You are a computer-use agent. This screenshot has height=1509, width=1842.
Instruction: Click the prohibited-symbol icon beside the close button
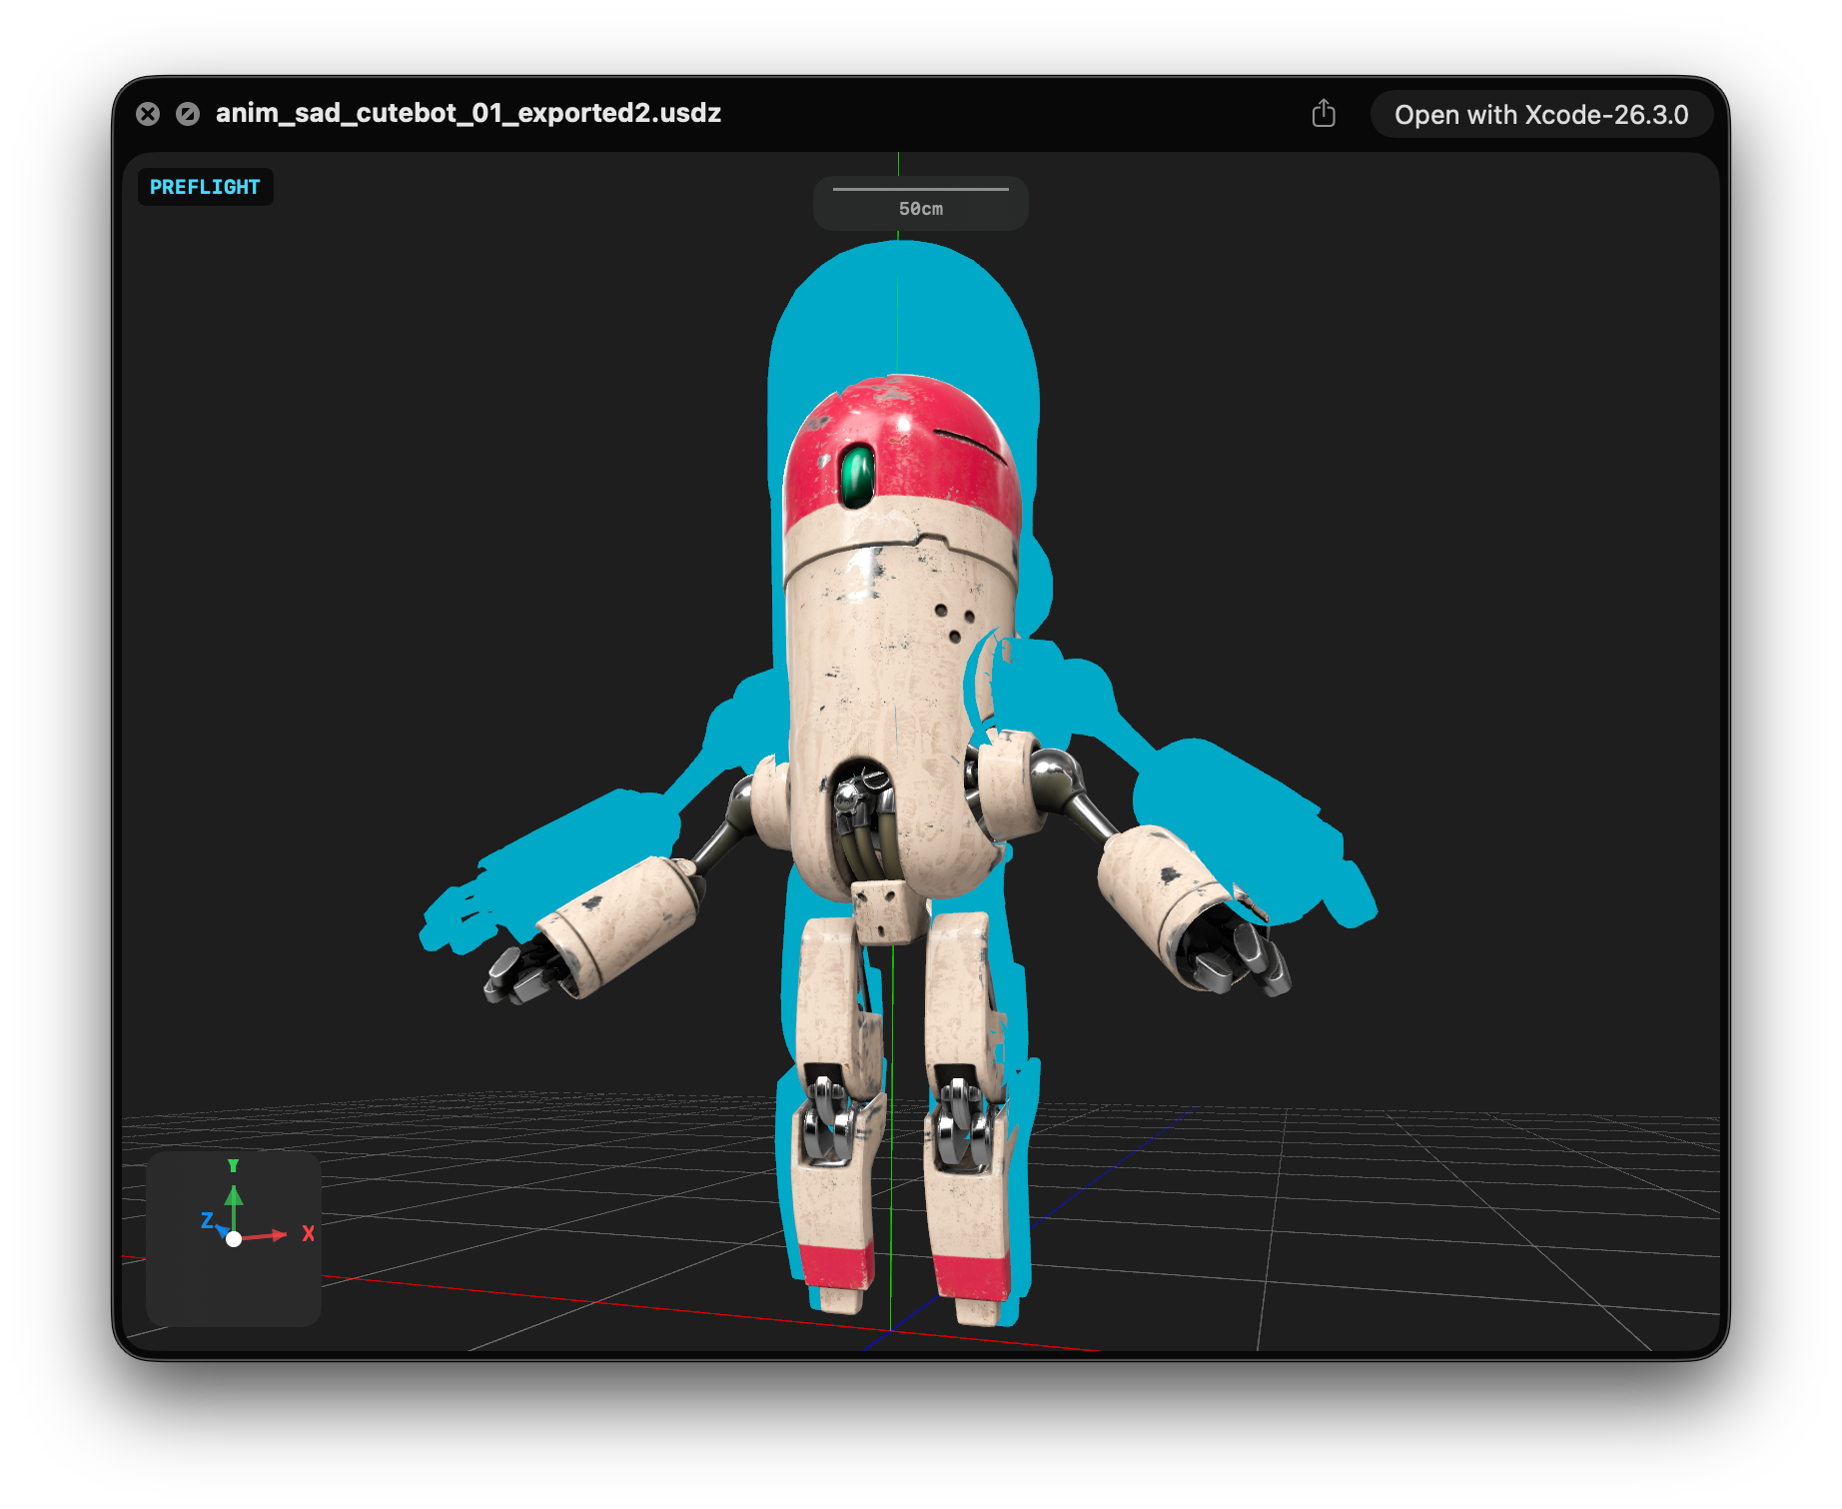[x=189, y=114]
